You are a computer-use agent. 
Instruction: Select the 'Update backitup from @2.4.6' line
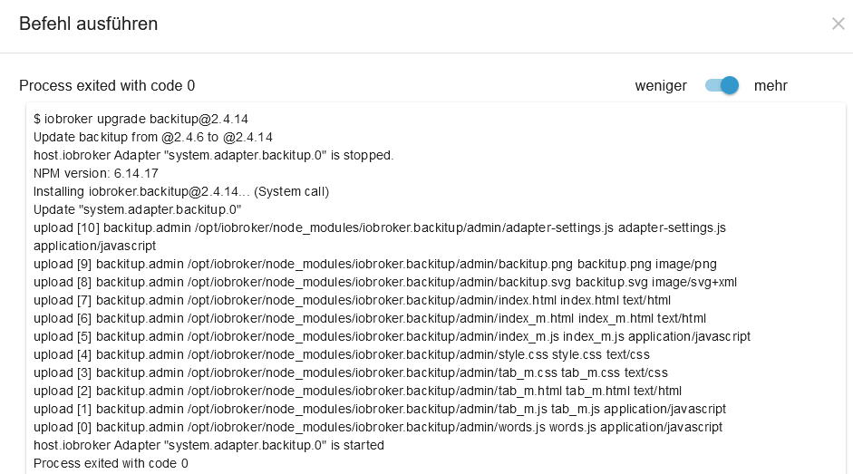153,137
